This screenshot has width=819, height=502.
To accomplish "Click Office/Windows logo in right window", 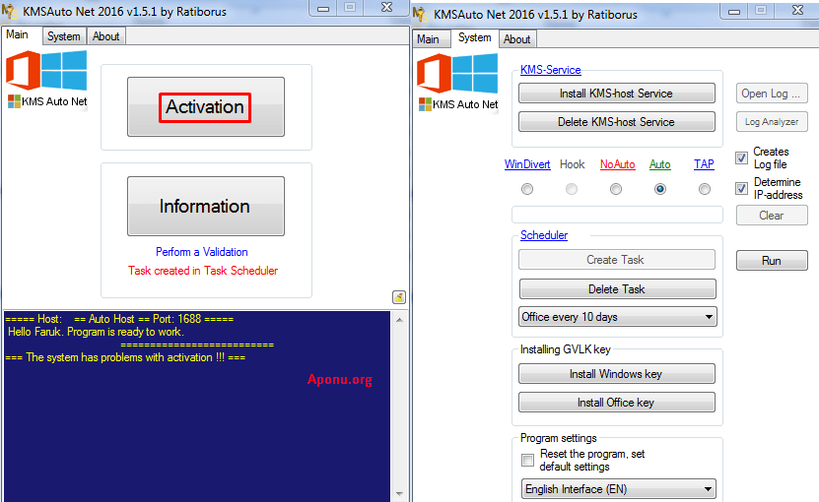I will point(457,74).
